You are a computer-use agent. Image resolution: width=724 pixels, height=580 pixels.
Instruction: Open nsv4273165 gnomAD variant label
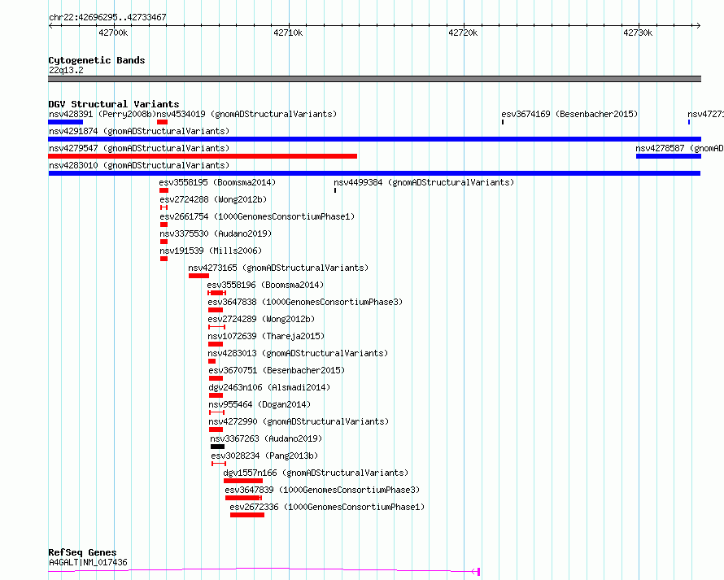[278, 268]
